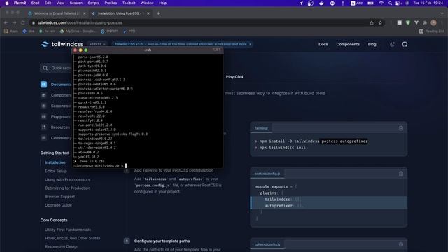Click the share icon in the address bar
Screen dimensions: 448x252
click(372, 22)
